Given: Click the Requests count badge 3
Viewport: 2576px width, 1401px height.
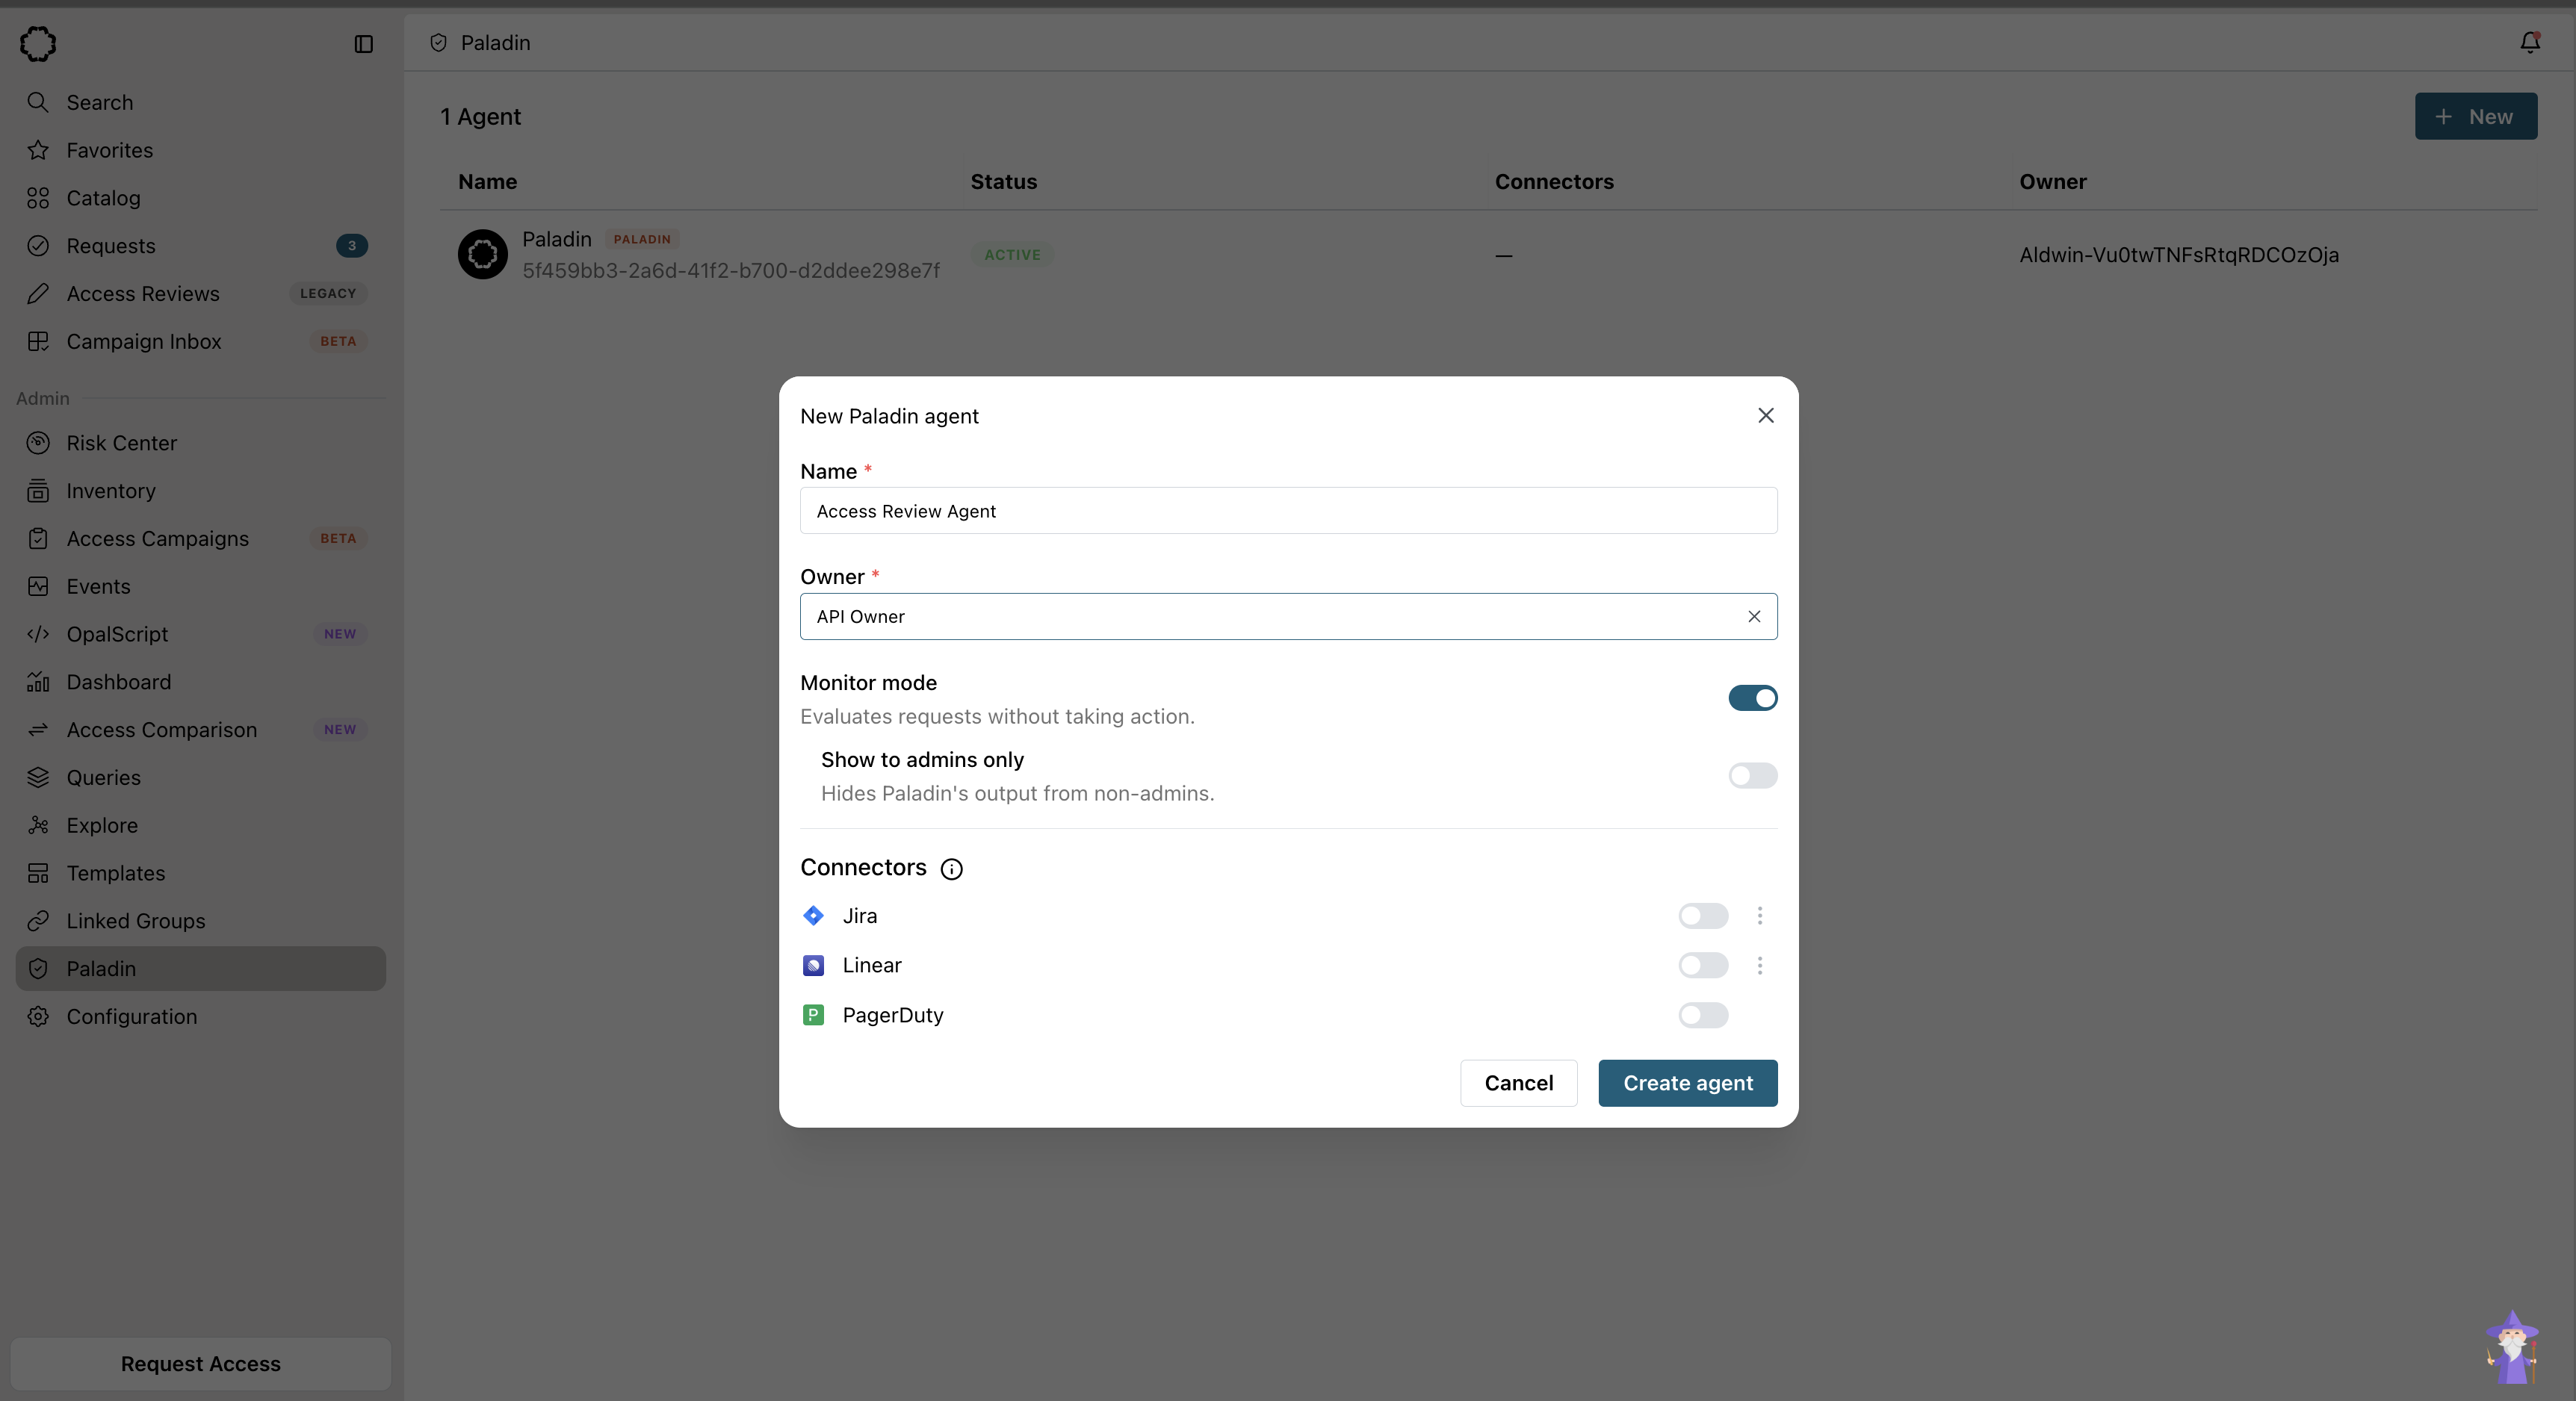Looking at the screenshot, I should [351, 246].
